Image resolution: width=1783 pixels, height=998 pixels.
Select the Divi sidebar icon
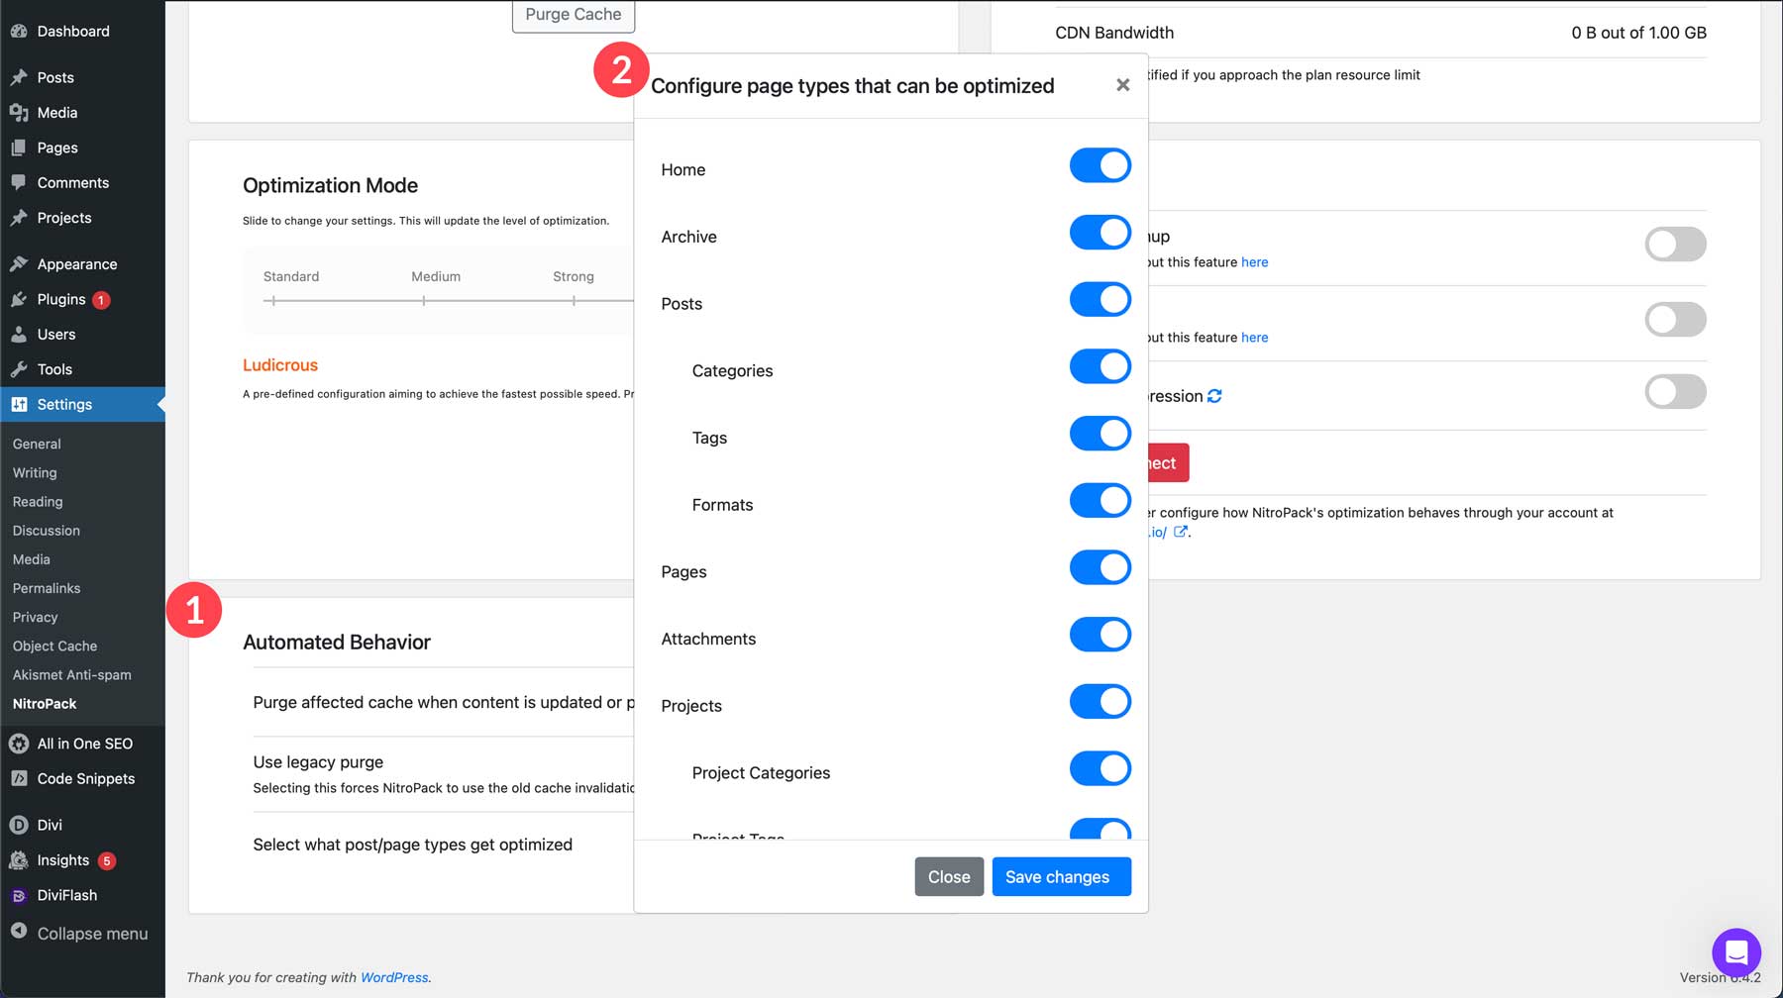coord(18,824)
